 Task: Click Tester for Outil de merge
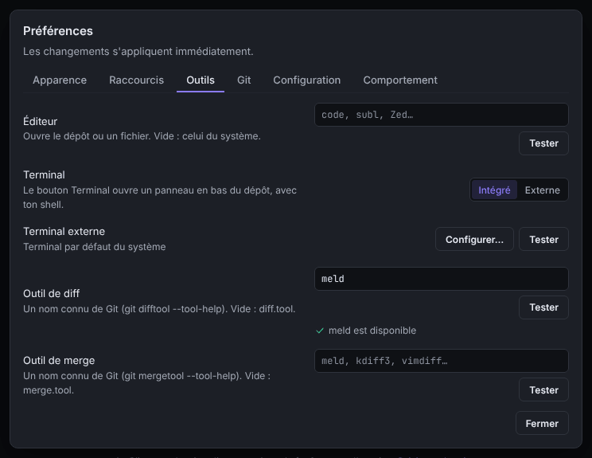[543, 389]
